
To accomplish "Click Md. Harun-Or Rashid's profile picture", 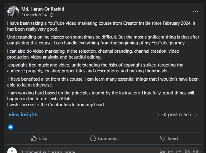I will pyautogui.click(x=13, y=12).
